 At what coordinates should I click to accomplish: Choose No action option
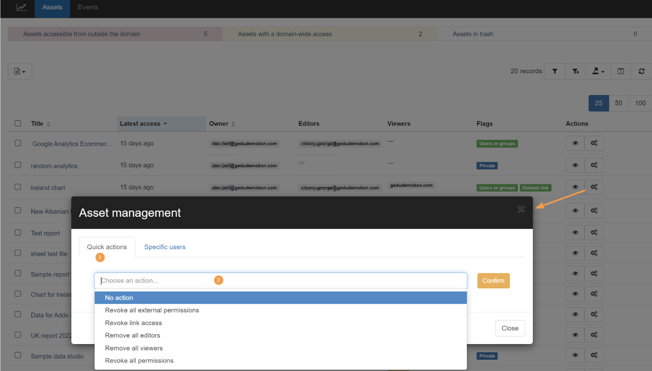[281, 298]
